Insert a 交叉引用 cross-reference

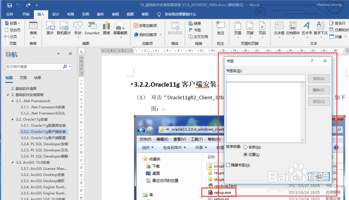198,37
